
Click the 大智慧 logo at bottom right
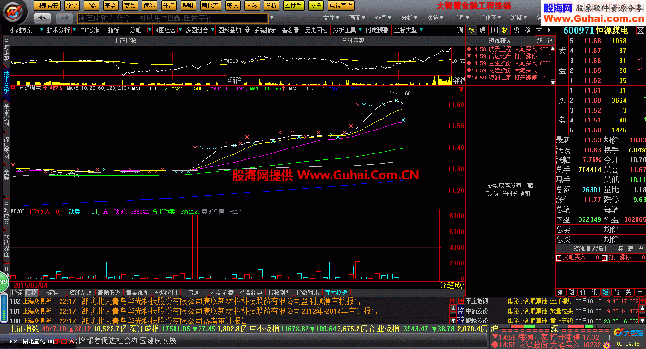tap(630, 332)
